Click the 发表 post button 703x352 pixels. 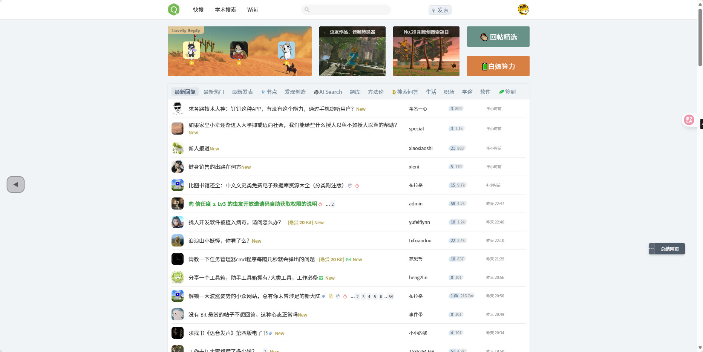click(x=440, y=10)
